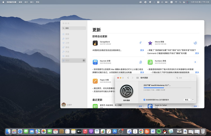This screenshot has width=211, height=136.
Task: Select 工作 in App Store sidebar
Action: (74, 43)
